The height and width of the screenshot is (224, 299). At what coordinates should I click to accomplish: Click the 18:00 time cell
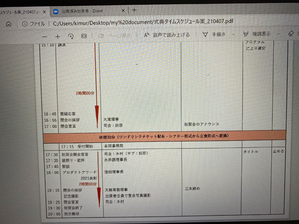[52, 173]
